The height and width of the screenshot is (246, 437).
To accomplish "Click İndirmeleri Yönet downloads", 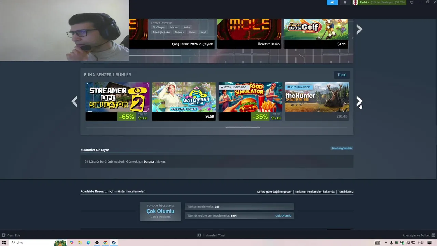I will [211, 235].
